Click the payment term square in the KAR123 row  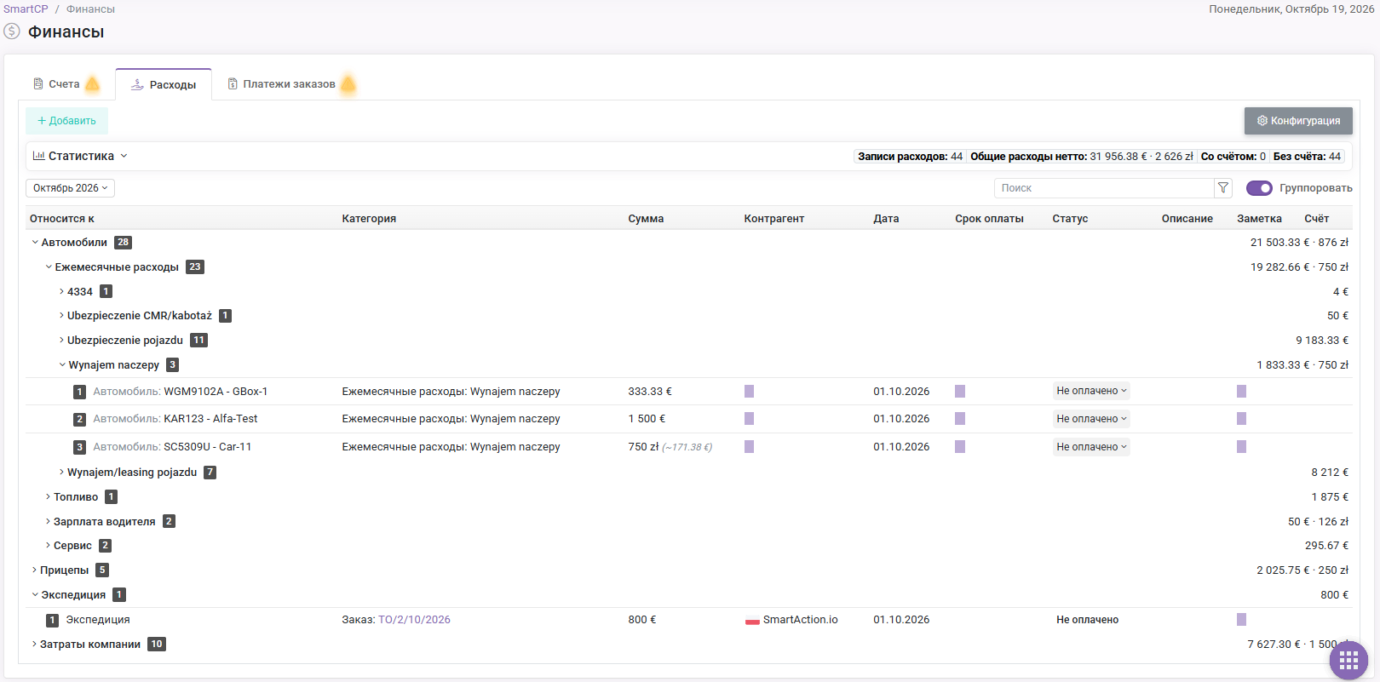pos(960,419)
